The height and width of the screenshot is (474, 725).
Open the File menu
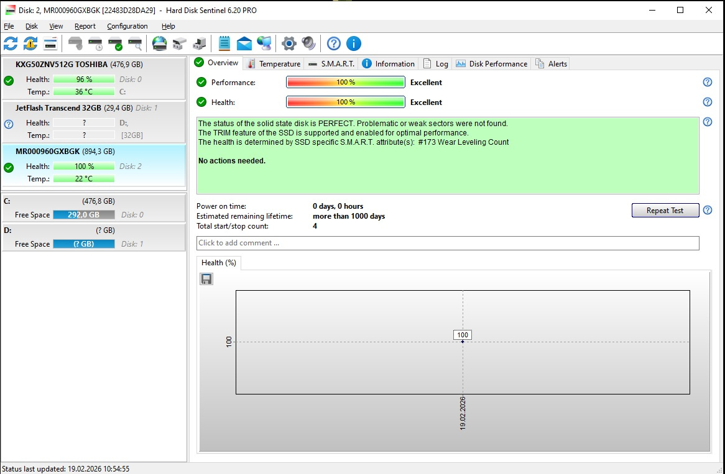tap(9, 26)
